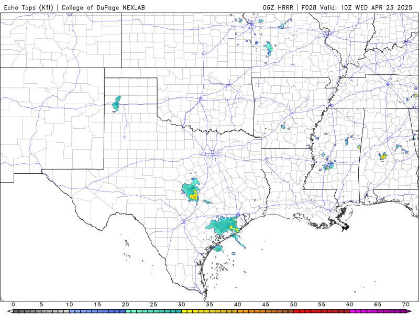Click the colorbar label "30"
419x314 pixels.
(x=181, y=305)
